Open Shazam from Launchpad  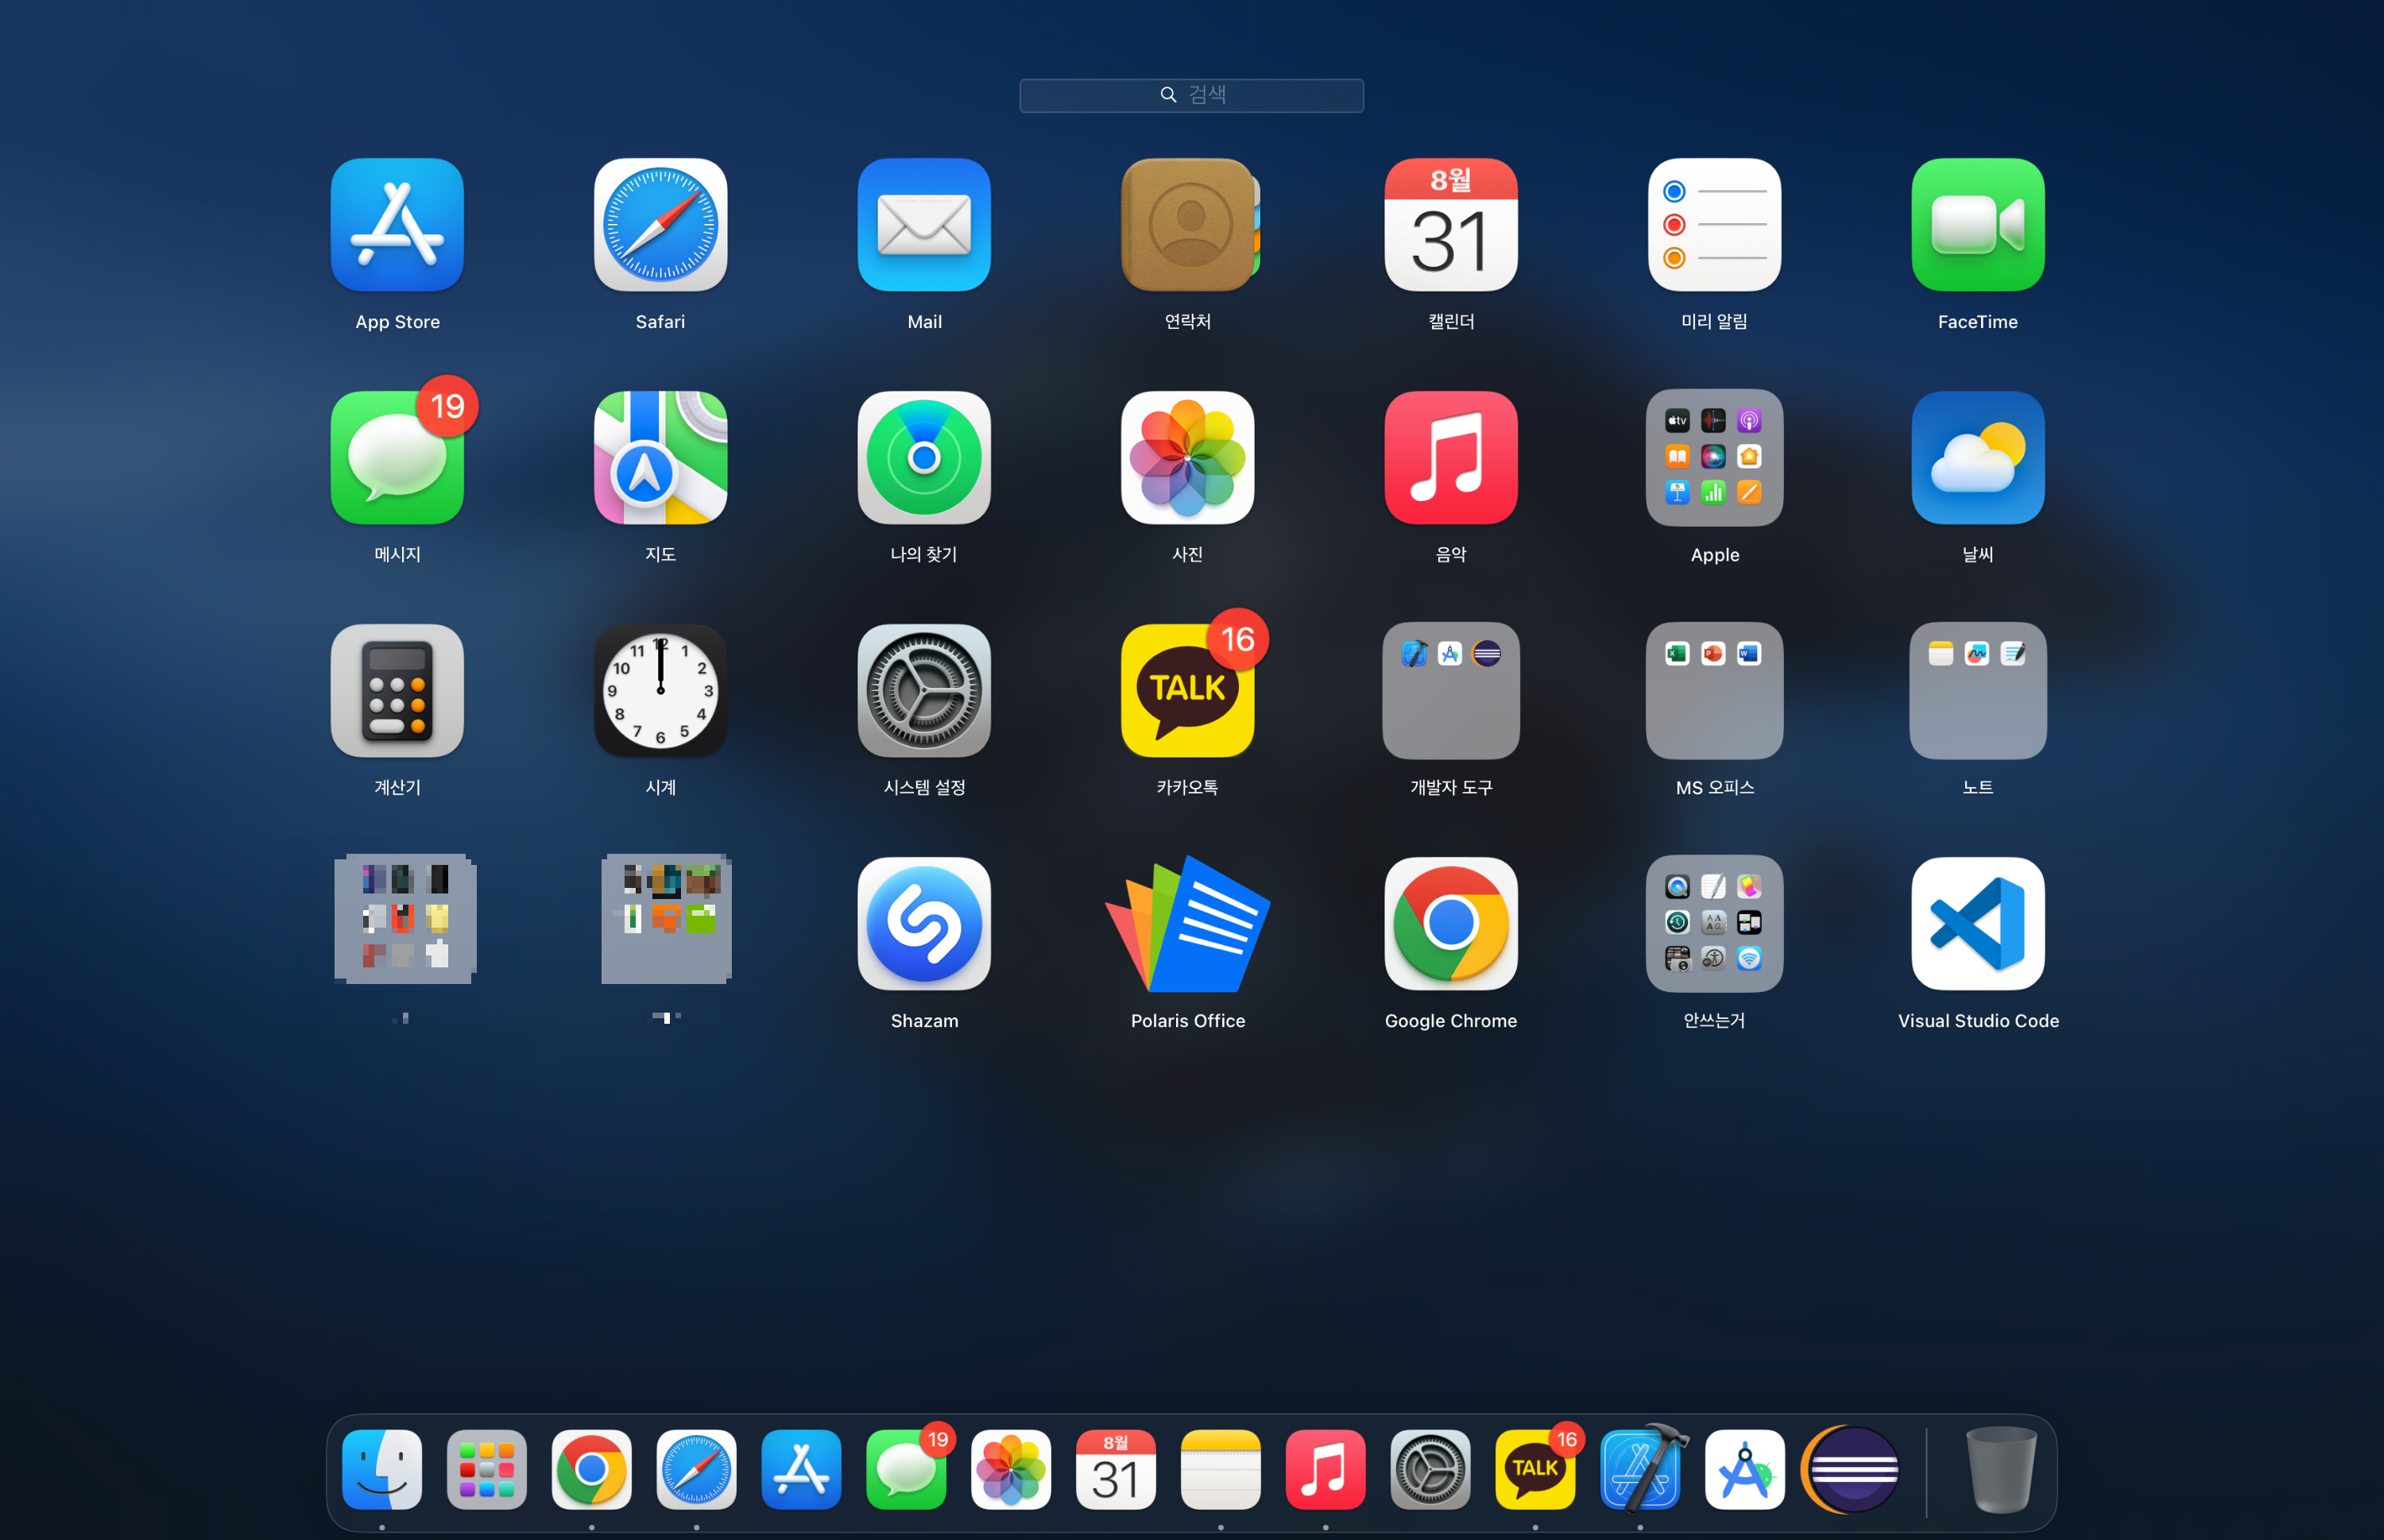click(923, 924)
